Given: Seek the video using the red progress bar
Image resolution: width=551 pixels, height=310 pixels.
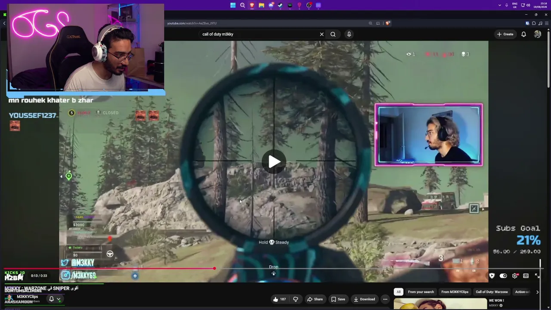Looking at the screenshot, I should [274, 269].
